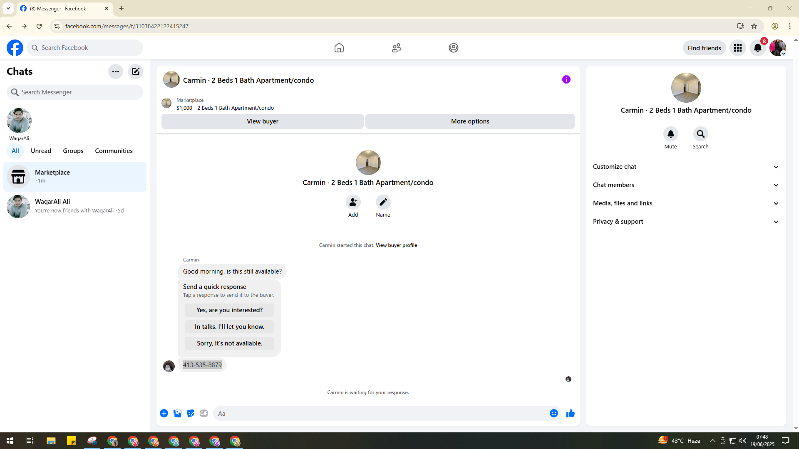
Task: Open conversation information purple icon
Action: pyautogui.click(x=566, y=79)
